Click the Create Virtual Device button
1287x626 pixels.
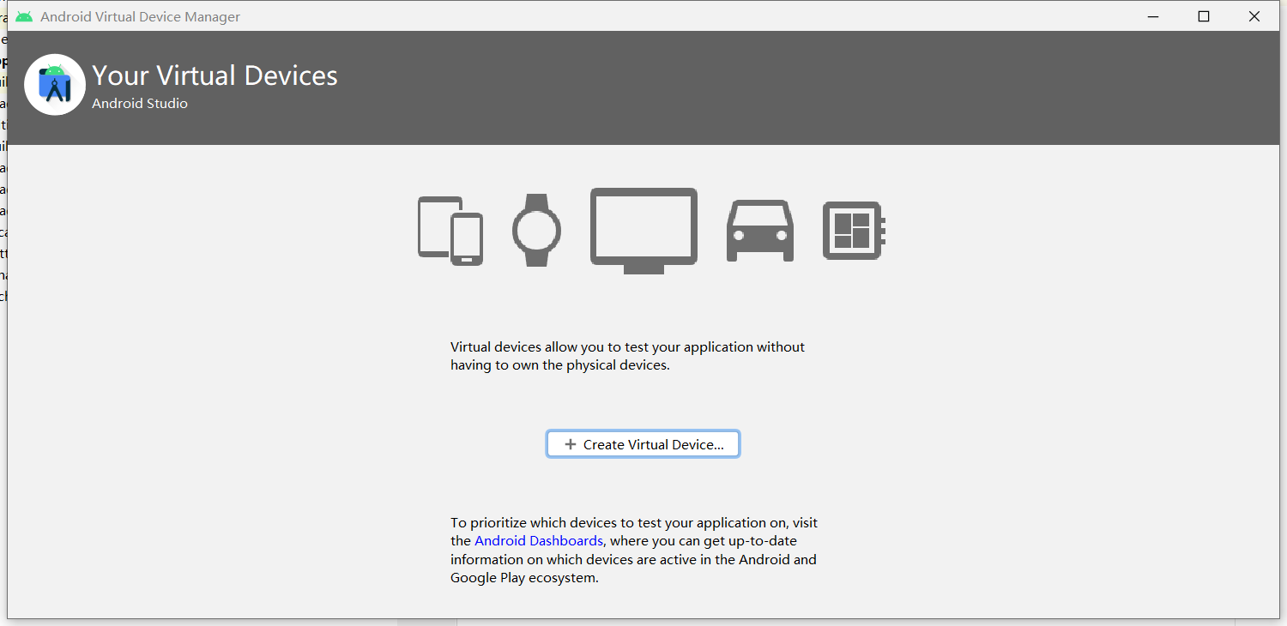(643, 444)
